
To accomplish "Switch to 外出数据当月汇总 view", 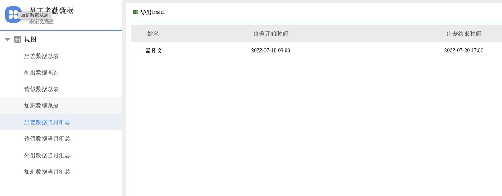I will (47, 155).
